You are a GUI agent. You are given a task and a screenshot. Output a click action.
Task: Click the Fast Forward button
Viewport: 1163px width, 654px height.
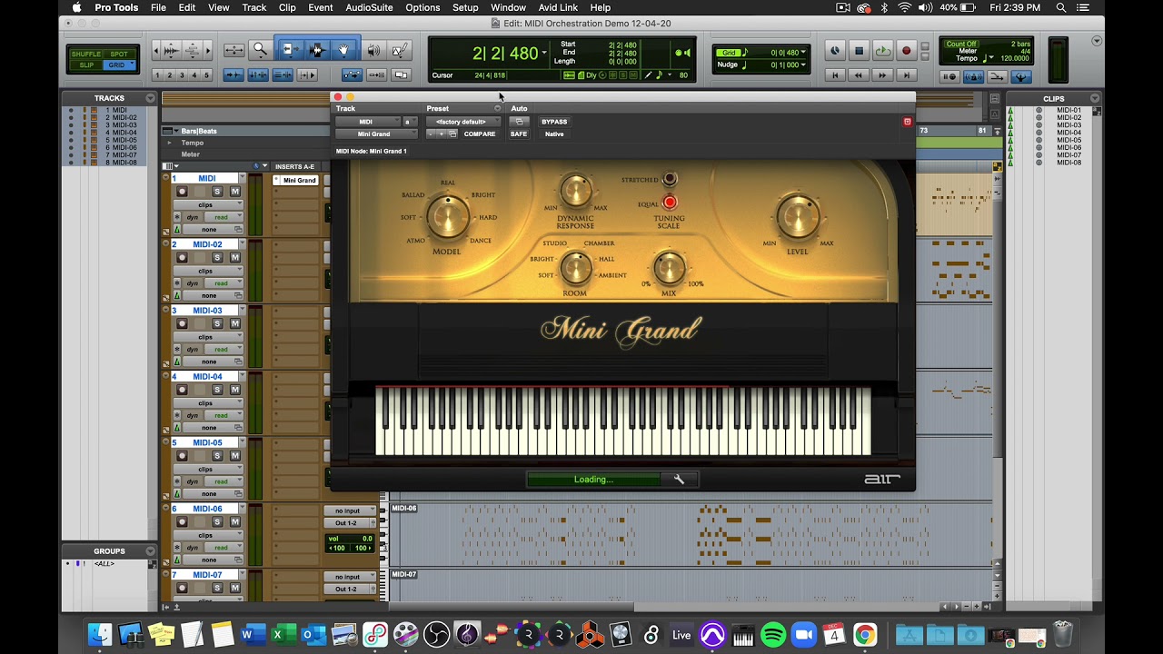(x=882, y=75)
